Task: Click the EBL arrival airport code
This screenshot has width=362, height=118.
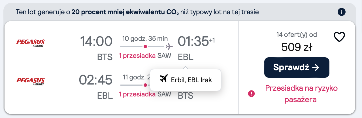Action: point(186,57)
